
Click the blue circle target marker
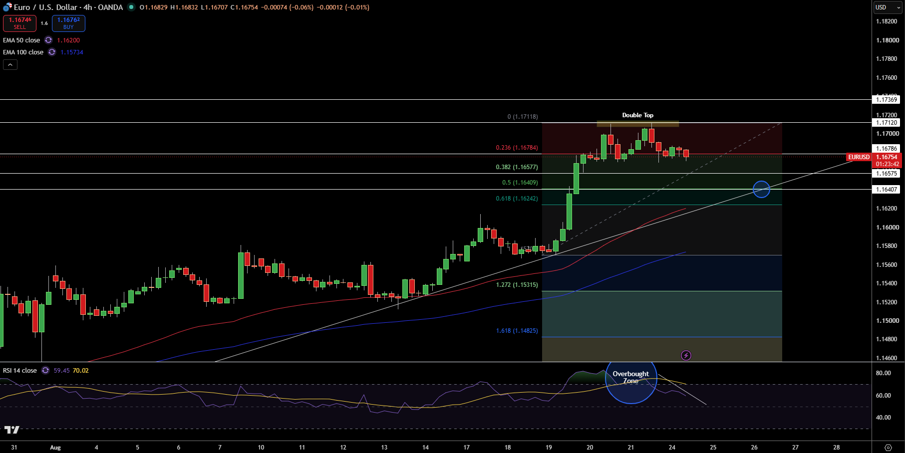[761, 189]
